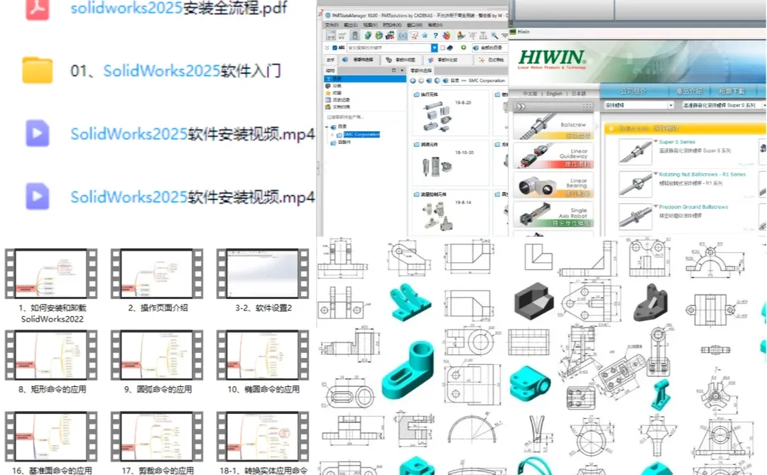Open the Precision Ground Ballscrews link
Screen dimensions: 767x475
click(x=693, y=207)
